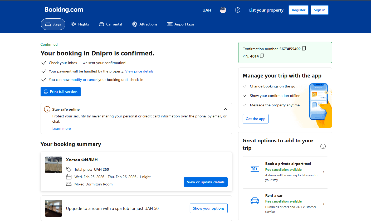This screenshot has height=223, width=371.
Task: Open Rent a car arrow chevron
Action: point(324,204)
